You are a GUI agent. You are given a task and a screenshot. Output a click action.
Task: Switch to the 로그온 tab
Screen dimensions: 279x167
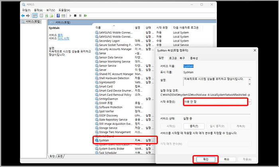pos(173,58)
